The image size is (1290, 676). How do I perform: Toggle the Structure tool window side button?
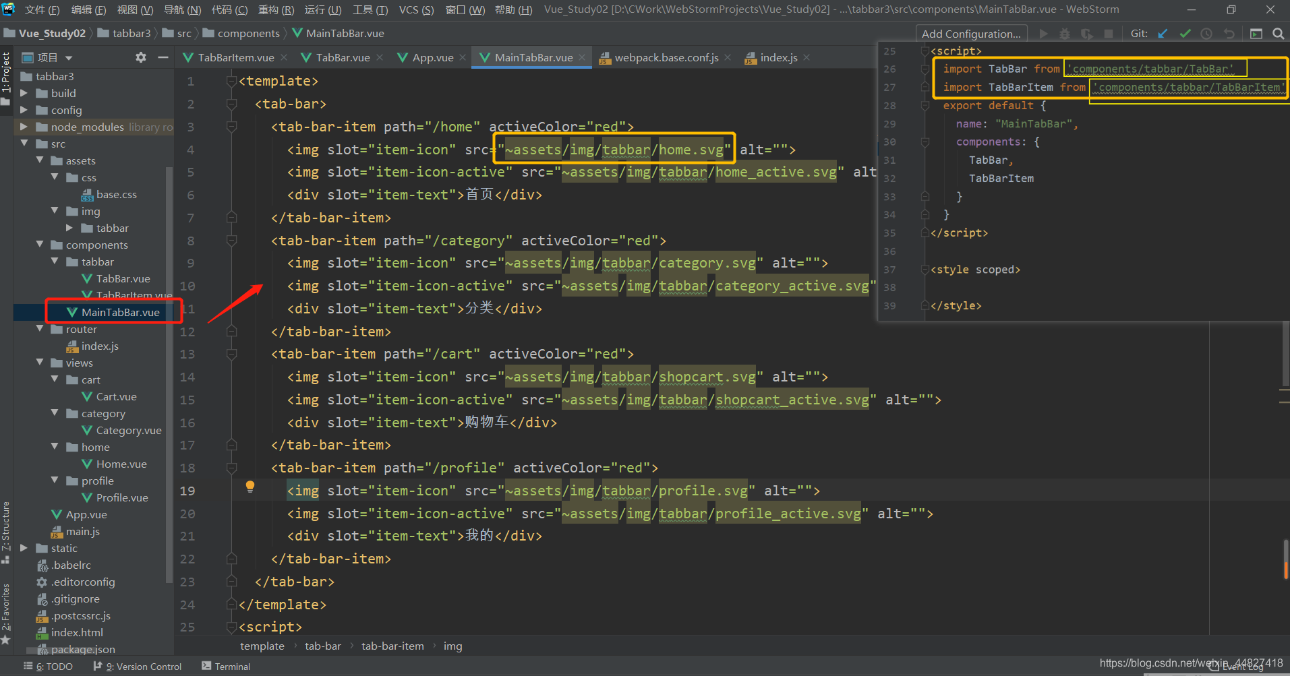[x=6, y=532]
